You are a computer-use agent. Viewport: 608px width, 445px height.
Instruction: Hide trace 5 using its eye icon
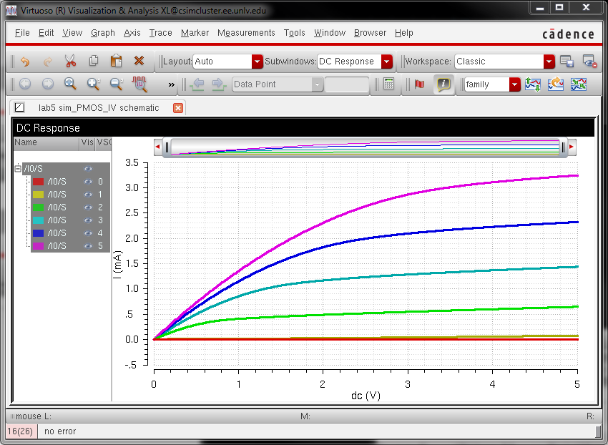(x=89, y=246)
